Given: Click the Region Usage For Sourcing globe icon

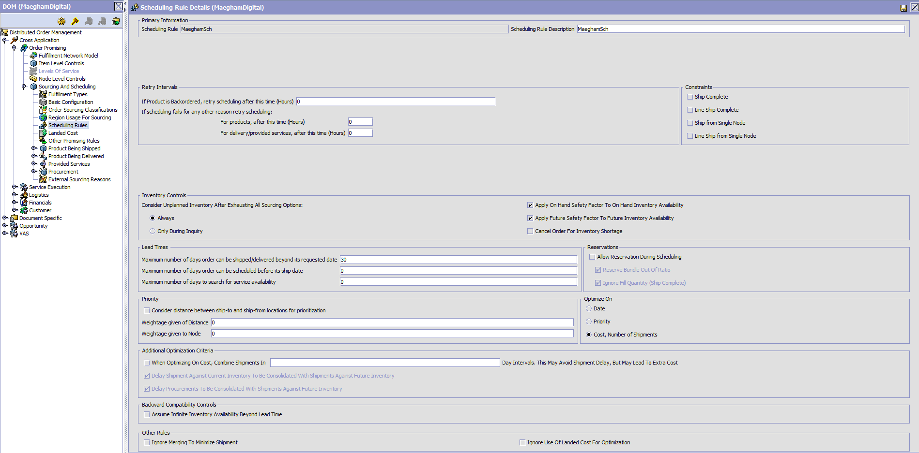Looking at the screenshot, I should (43, 117).
